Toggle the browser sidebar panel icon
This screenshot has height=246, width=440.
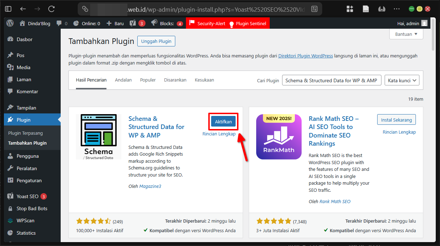(8, 9)
